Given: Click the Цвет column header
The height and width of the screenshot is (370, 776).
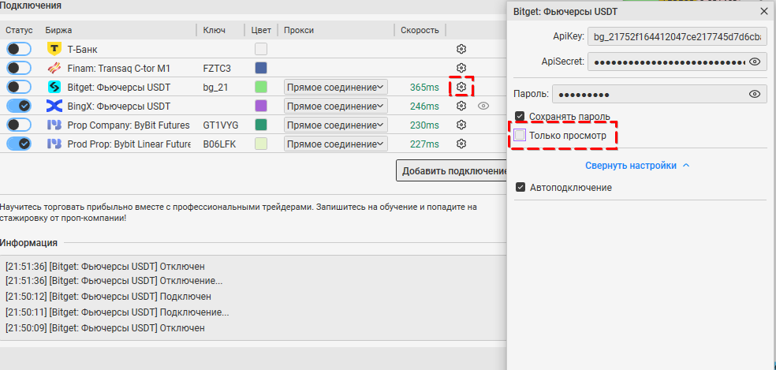Looking at the screenshot, I should pos(261,30).
